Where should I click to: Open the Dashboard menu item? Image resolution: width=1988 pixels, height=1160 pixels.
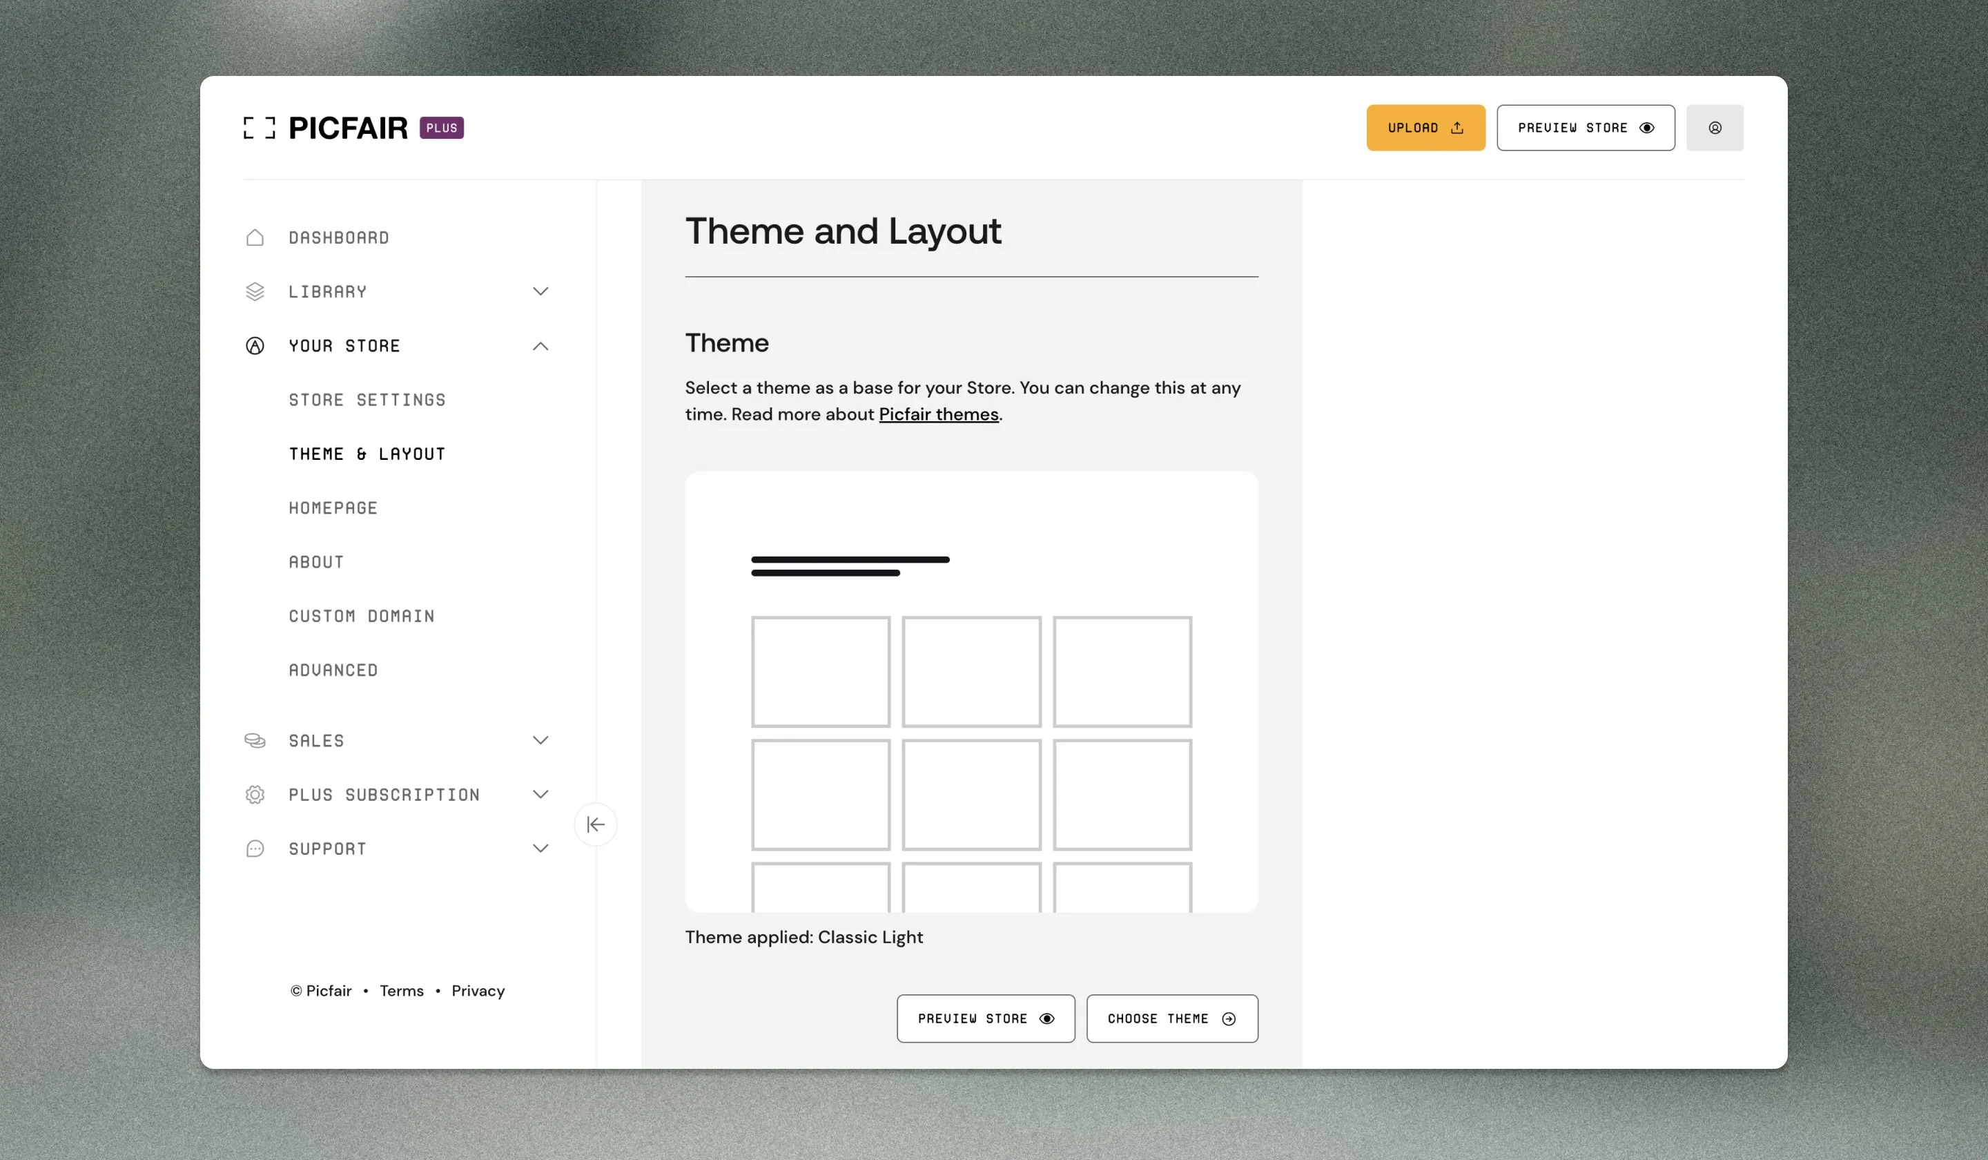coord(338,238)
